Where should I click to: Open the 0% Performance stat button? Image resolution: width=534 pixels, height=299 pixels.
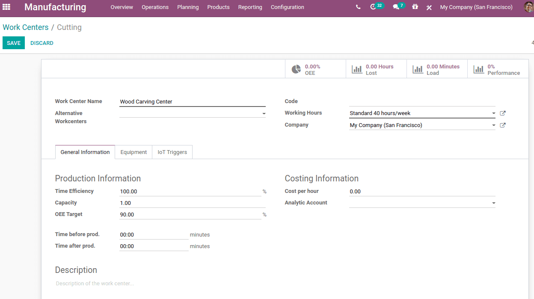click(x=498, y=69)
